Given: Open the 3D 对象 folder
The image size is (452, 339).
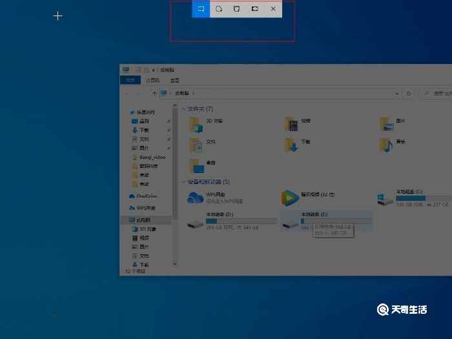Looking at the screenshot, I should [196, 123].
